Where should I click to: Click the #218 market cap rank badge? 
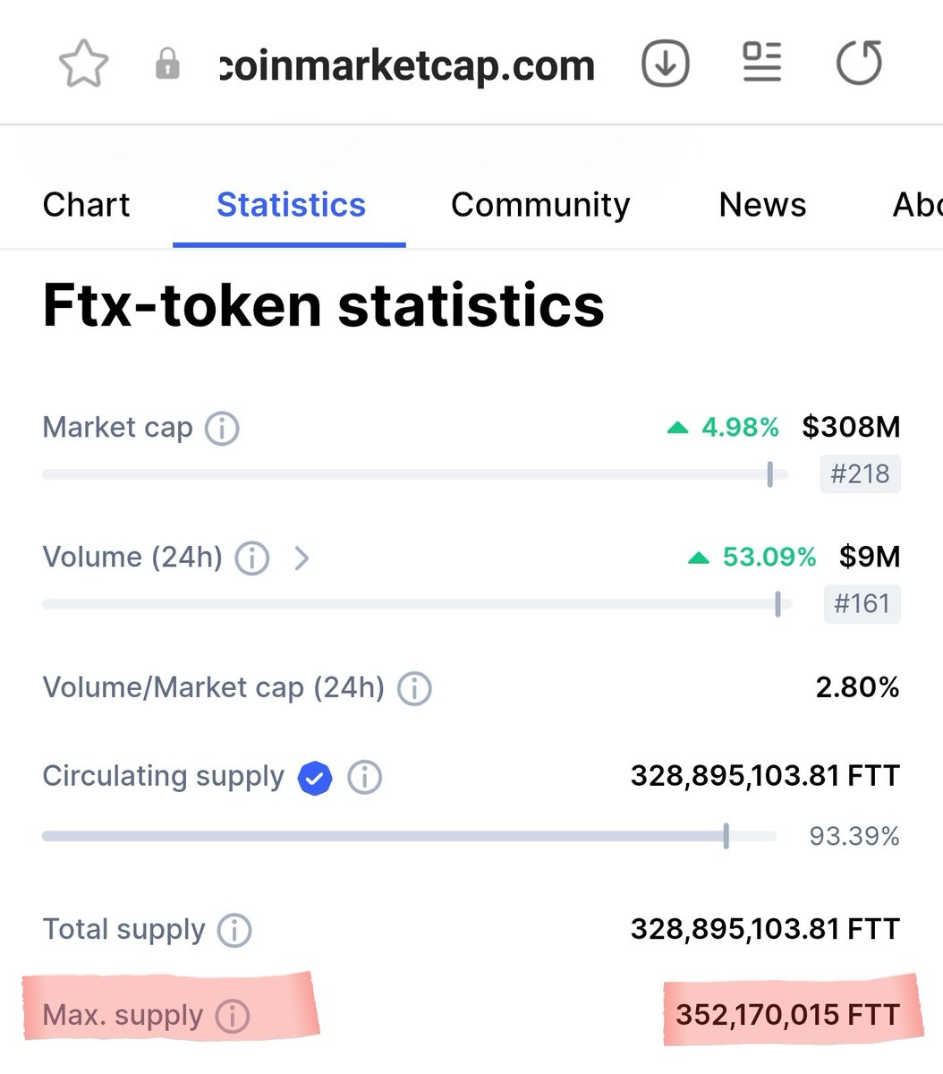[860, 473]
